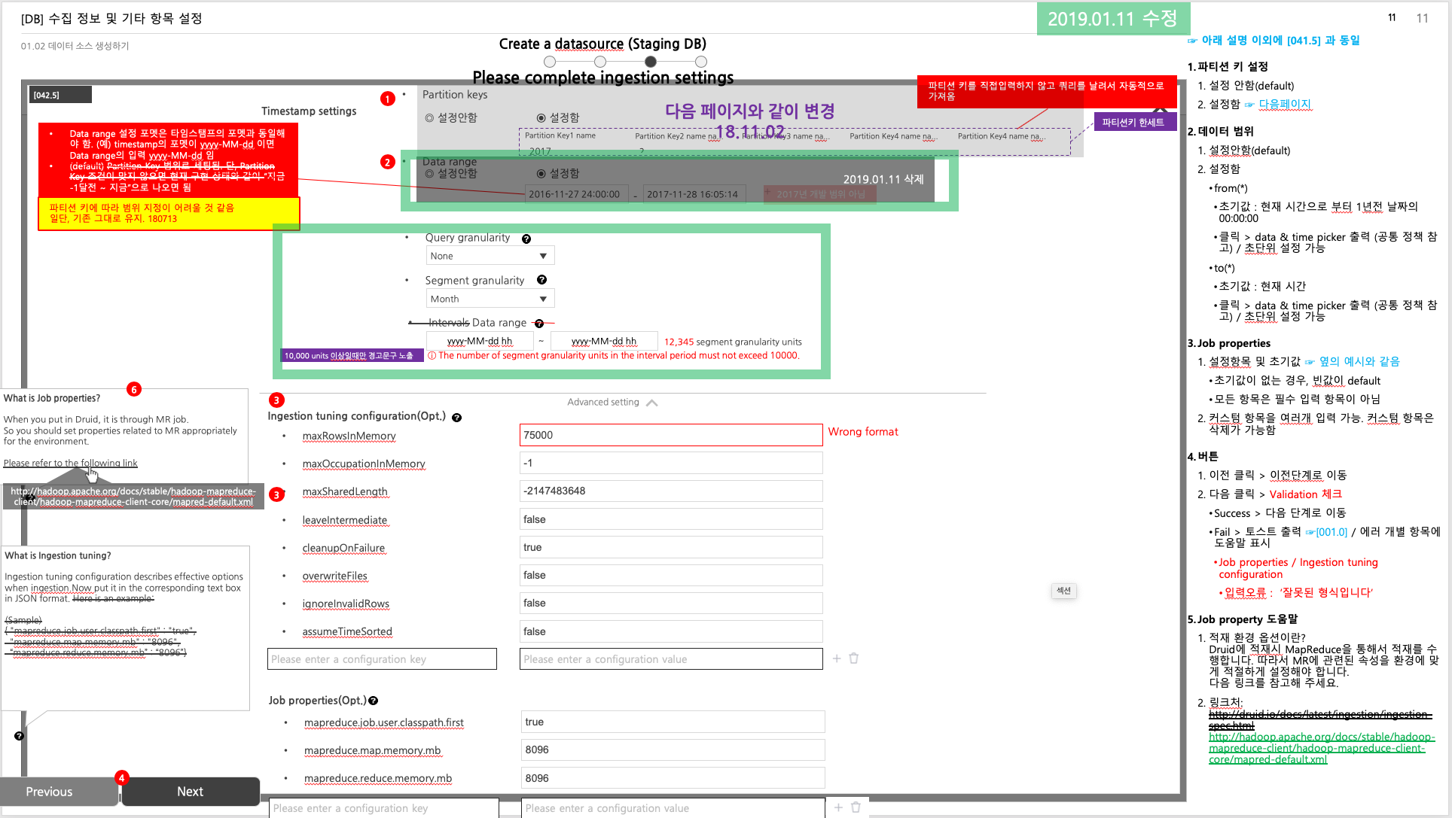This screenshot has width=1452, height=818.
Task: Add a new Job properties row
Action: (839, 807)
